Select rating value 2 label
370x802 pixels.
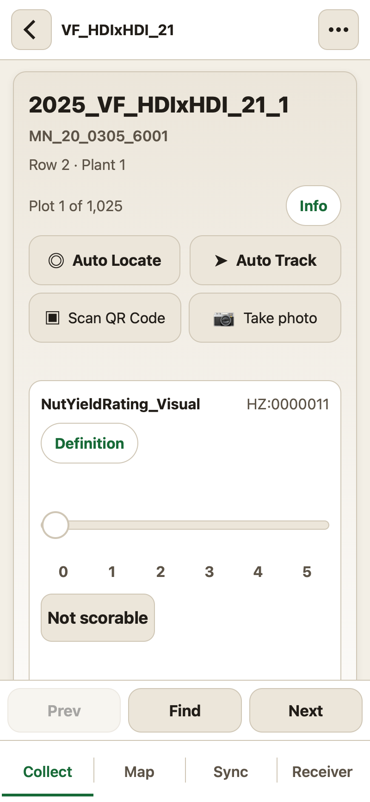click(x=160, y=572)
